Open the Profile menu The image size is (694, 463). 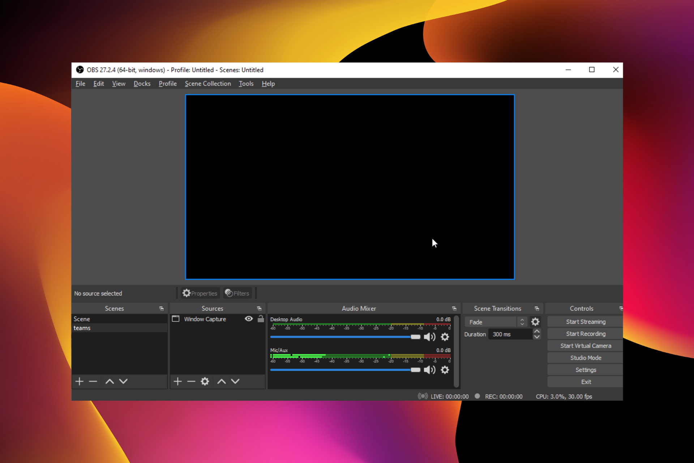pos(168,84)
